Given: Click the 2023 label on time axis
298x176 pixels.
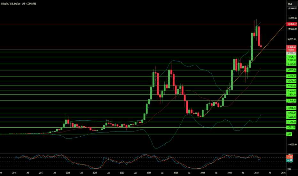Looking at the screenshot, I should (x=203, y=173).
